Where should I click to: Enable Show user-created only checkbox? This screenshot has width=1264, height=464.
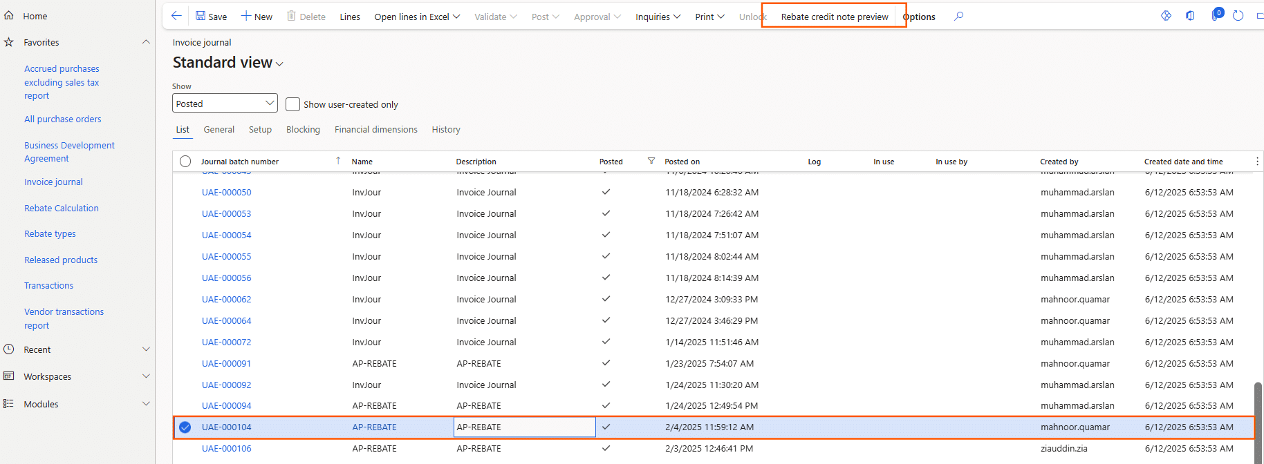(x=293, y=104)
